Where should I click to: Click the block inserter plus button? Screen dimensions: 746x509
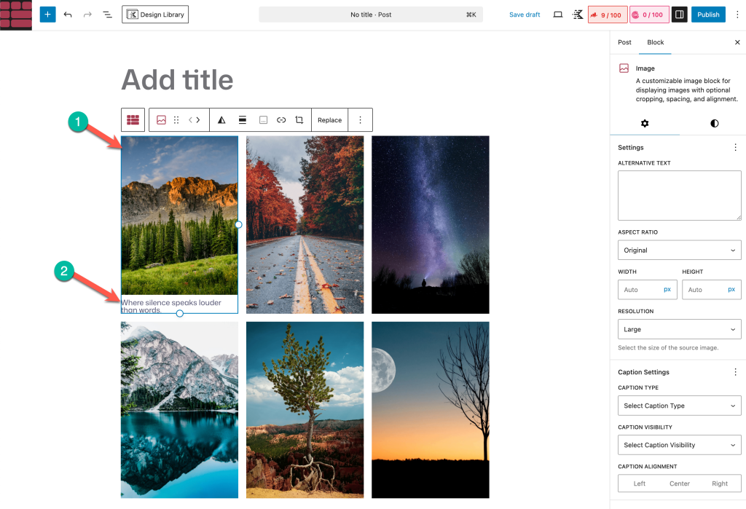47,15
